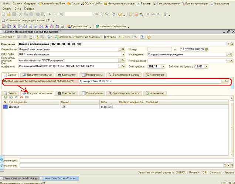Viewport: 235px width, 184px height.
Task: Click the Файлы paperclip button
Action: 109,37
